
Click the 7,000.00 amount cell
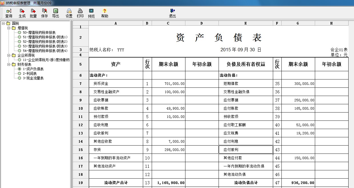tap(168, 141)
